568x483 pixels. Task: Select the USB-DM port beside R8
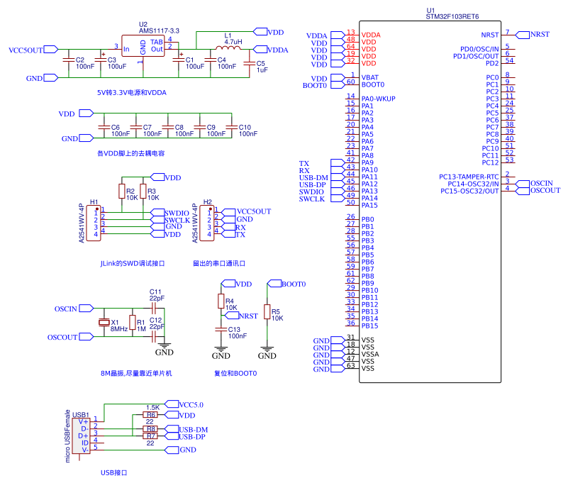pos(172,428)
